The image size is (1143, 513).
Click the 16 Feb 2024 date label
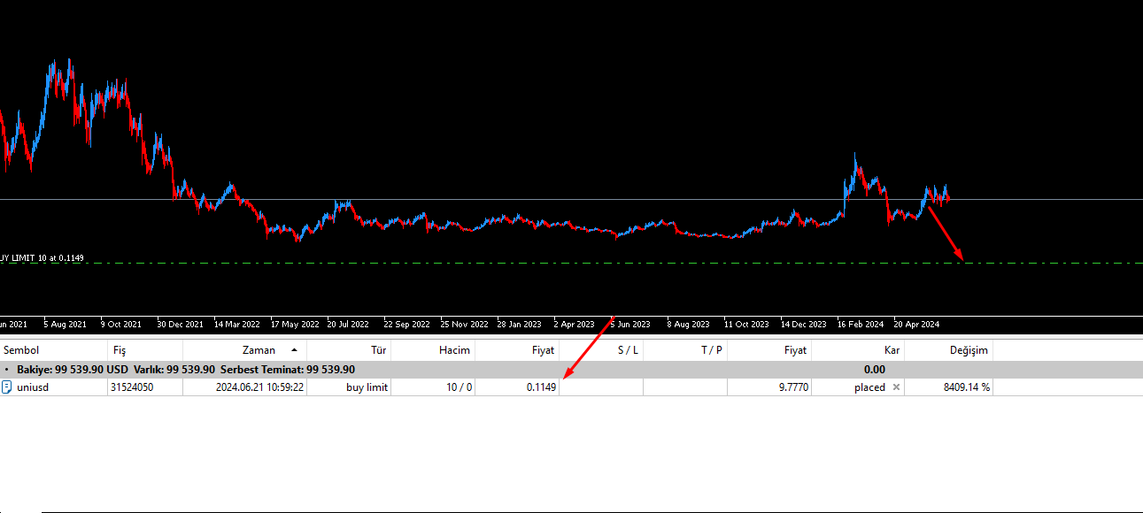(x=861, y=324)
